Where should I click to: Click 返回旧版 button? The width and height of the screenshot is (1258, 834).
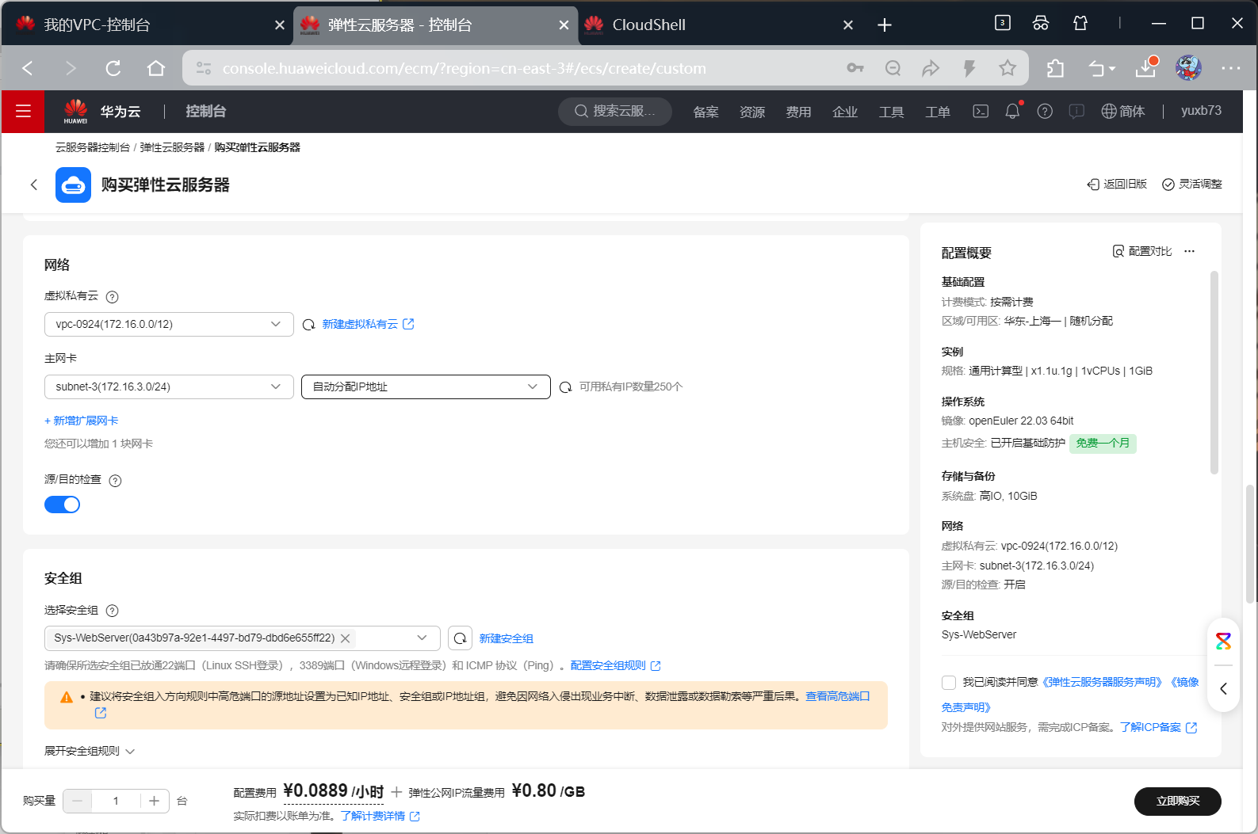click(x=1117, y=184)
